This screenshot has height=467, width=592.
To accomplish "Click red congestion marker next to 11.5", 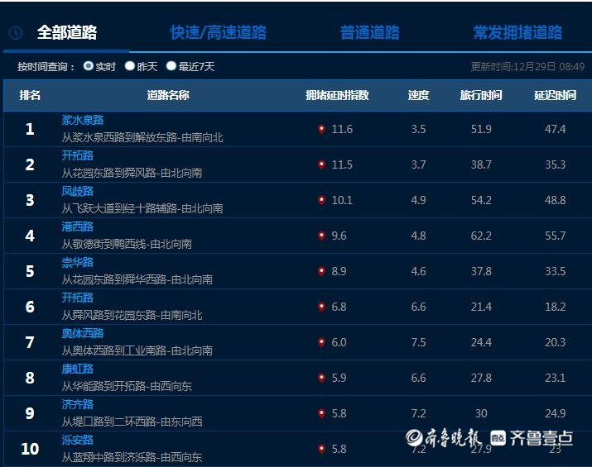I will (x=321, y=164).
